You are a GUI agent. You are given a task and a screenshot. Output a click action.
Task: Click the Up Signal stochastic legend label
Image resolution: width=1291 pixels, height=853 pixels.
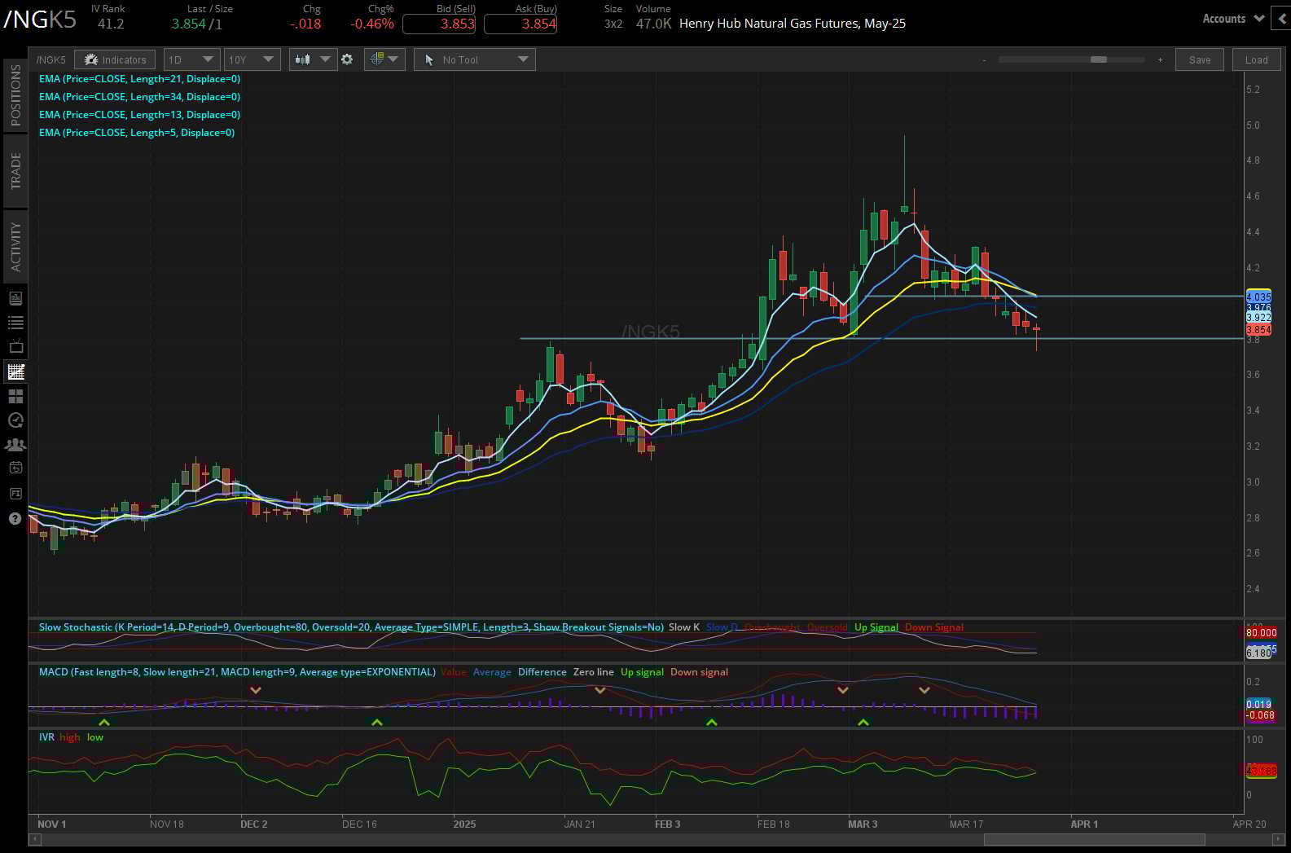[x=876, y=627]
